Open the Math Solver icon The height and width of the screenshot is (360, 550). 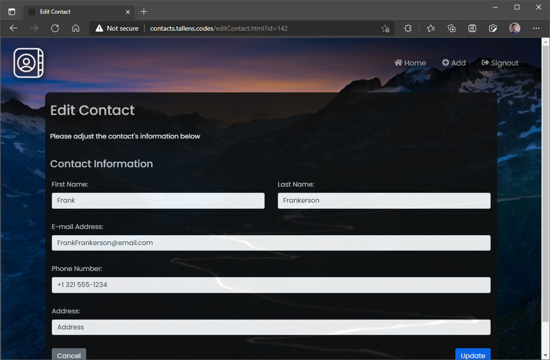(472, 28)
